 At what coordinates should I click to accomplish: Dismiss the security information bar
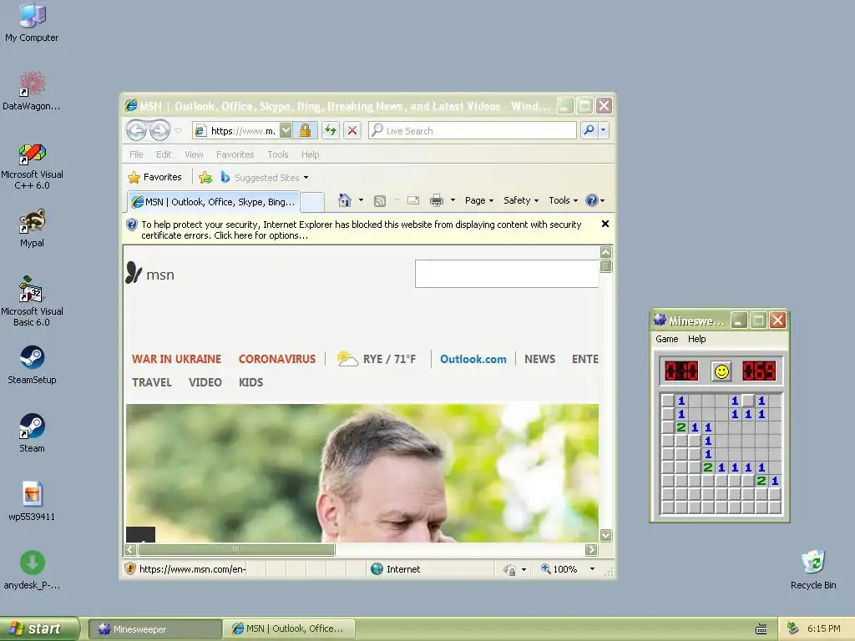[605, 224]
